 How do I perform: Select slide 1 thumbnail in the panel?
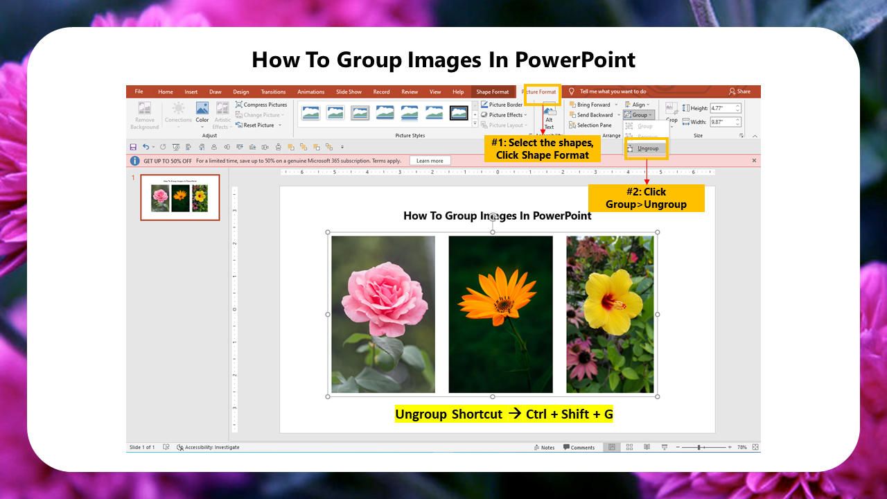point(180,198)
